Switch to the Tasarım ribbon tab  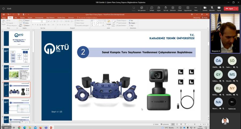(x=22, y=18)
